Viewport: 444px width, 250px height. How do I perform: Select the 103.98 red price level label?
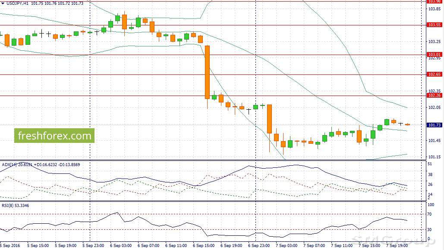click(434, 1)
